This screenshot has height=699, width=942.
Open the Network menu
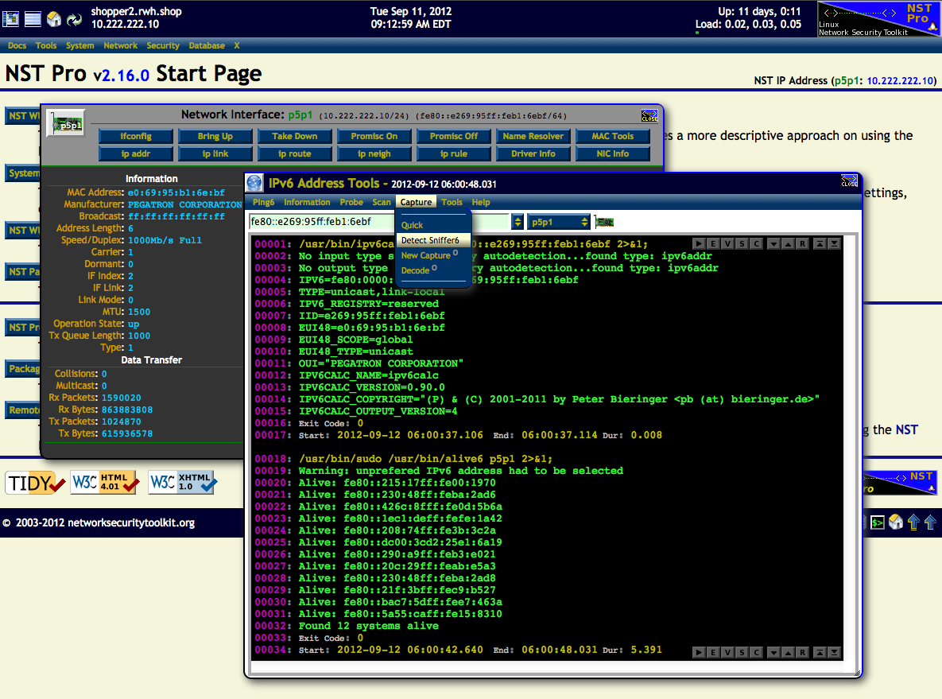(120, 45)
